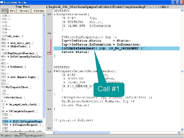Image resolution: width=184 pixels, height=138 pixels.
Task: Expand the do_paged_code_check trace entry
Action: tap(7, 105)
